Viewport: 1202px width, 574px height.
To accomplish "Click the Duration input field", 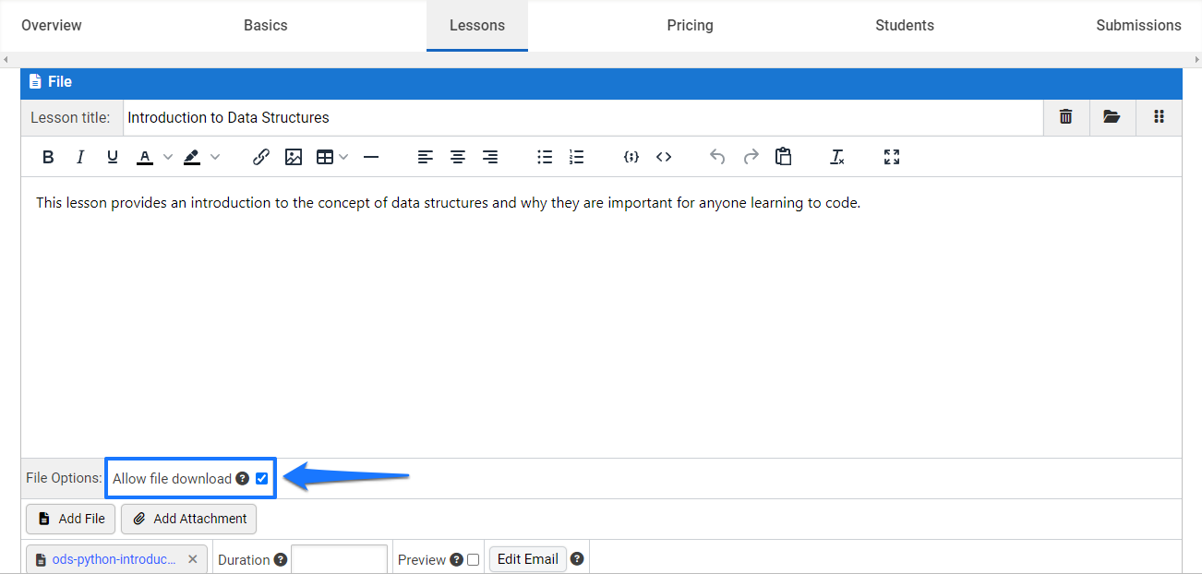I will tap(339, 559).
